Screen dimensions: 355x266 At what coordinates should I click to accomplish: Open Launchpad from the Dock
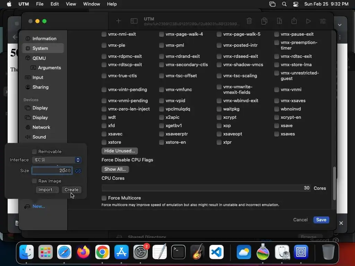[x=45, y=252]
